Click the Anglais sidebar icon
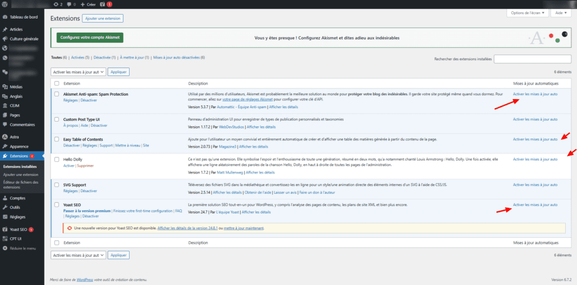This screenshot has height=285, width=577. [5, 96]
